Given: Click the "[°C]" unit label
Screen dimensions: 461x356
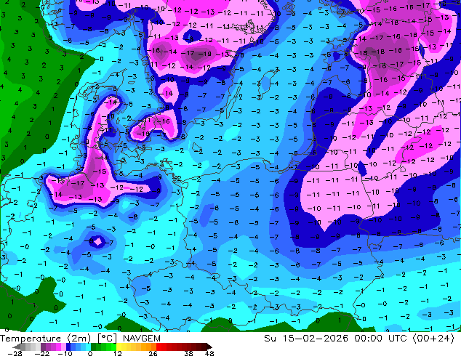Looking at the screenshot, I should [107, 339].
